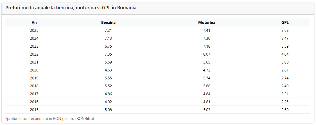Select the 2016 year cell
Image resolution: width=316 pixels, height=125 pixels.
click(34, 102)
